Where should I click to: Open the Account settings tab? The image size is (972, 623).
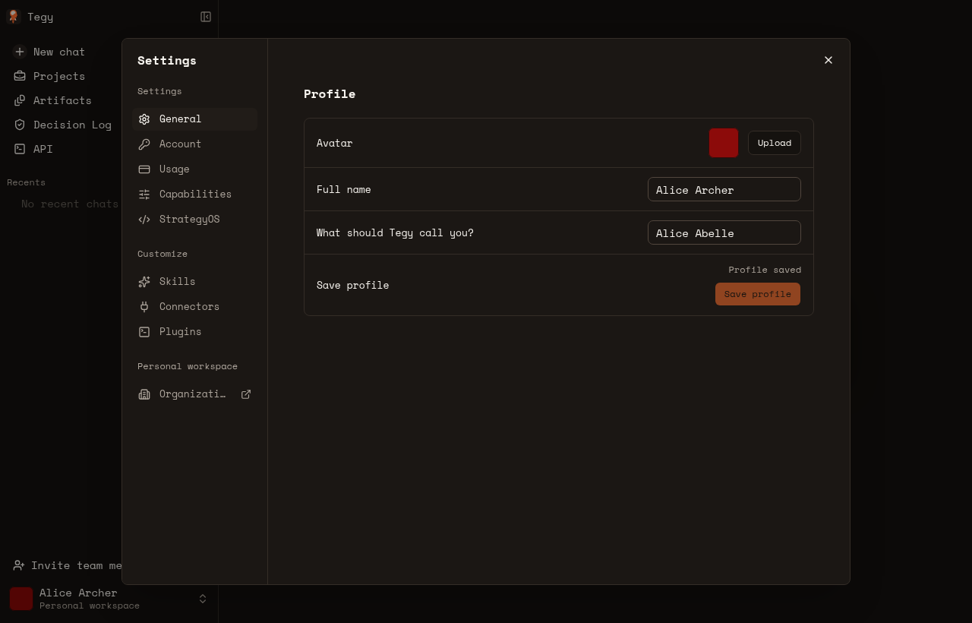click(195, 144)
